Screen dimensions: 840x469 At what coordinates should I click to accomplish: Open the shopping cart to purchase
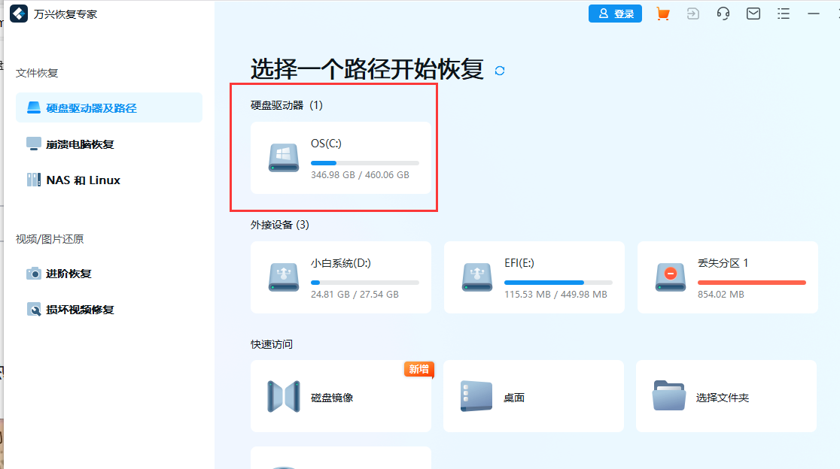coord(662,14)
